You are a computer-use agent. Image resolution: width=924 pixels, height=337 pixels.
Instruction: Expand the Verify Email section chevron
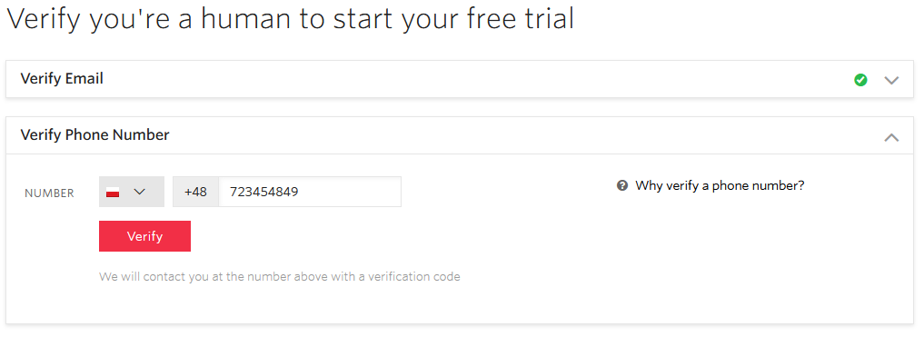891,80
